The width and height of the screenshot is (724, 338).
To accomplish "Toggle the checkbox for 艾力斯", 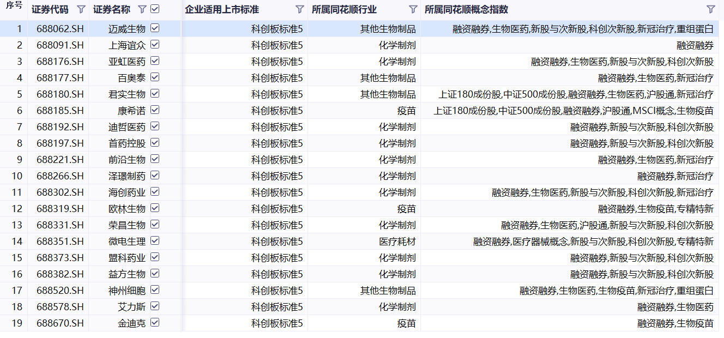I will pyautogui.click(x=155, y=306).
